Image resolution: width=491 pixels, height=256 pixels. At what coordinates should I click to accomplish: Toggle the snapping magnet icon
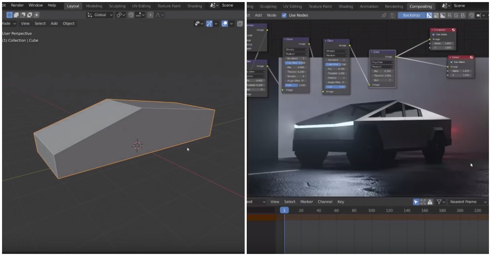(131, 15)
